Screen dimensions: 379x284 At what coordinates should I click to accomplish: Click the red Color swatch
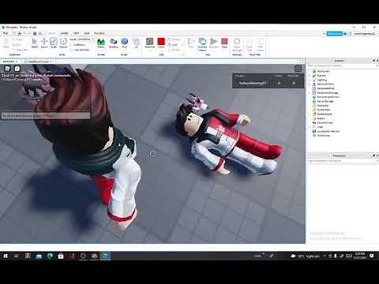161,42
